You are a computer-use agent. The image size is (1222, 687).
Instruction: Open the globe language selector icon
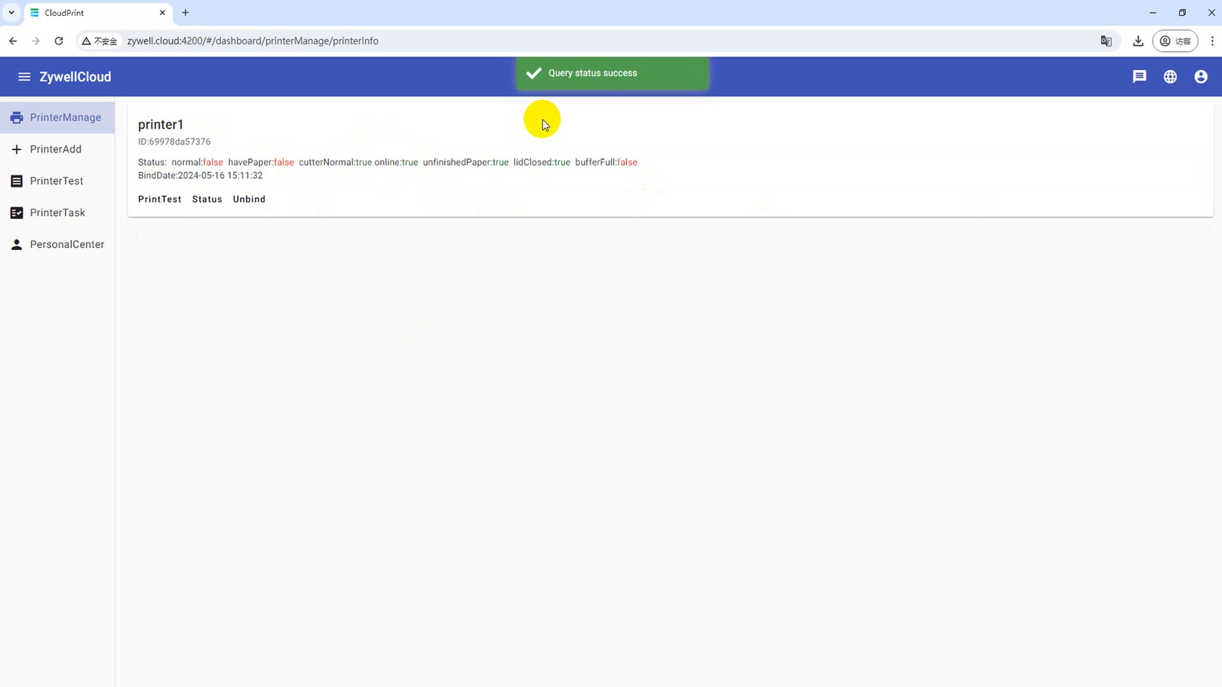click(x=1170, y=77)
